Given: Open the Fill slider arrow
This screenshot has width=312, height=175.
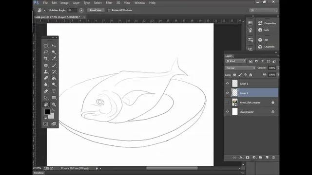Looking at the screenshot, I should pos(278,75).
